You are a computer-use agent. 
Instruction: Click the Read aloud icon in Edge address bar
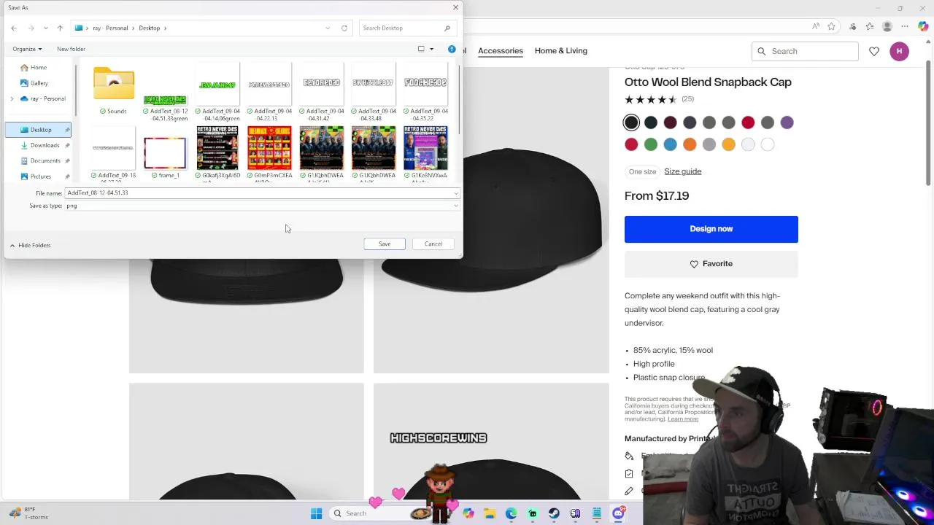click(x=815, y=27)
